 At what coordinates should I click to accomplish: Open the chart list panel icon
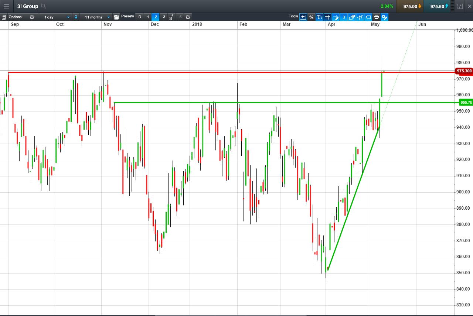tap(4, 17)
